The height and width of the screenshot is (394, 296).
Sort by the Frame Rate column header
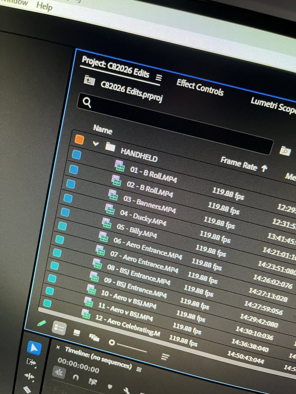pyautogui.click(x=239, y=164)
